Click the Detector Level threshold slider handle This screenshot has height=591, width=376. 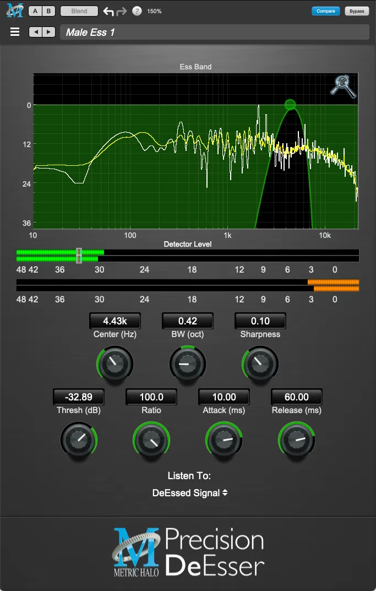(x=79, y=256)
